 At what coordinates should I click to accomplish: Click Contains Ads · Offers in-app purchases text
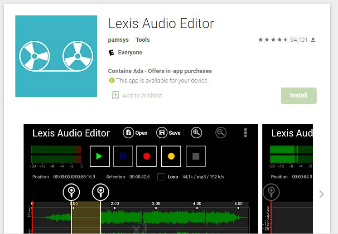click(160, 71)
